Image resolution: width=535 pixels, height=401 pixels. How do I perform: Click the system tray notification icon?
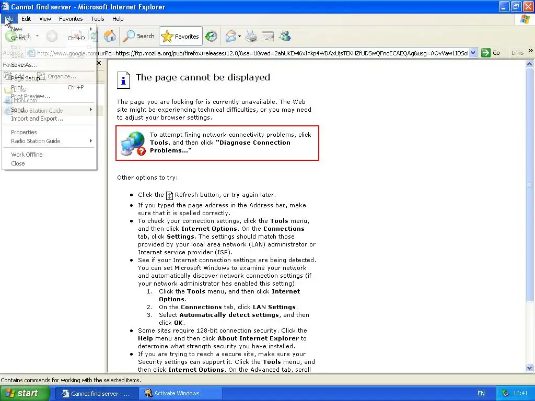(x=505, y=394)
